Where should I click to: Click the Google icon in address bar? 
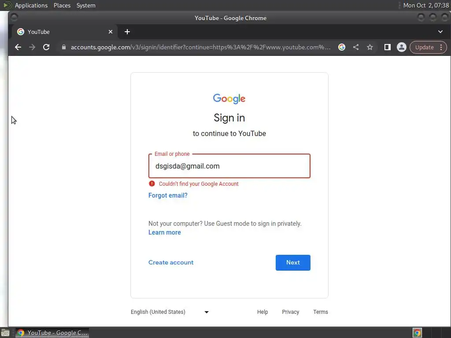point(342,47)
